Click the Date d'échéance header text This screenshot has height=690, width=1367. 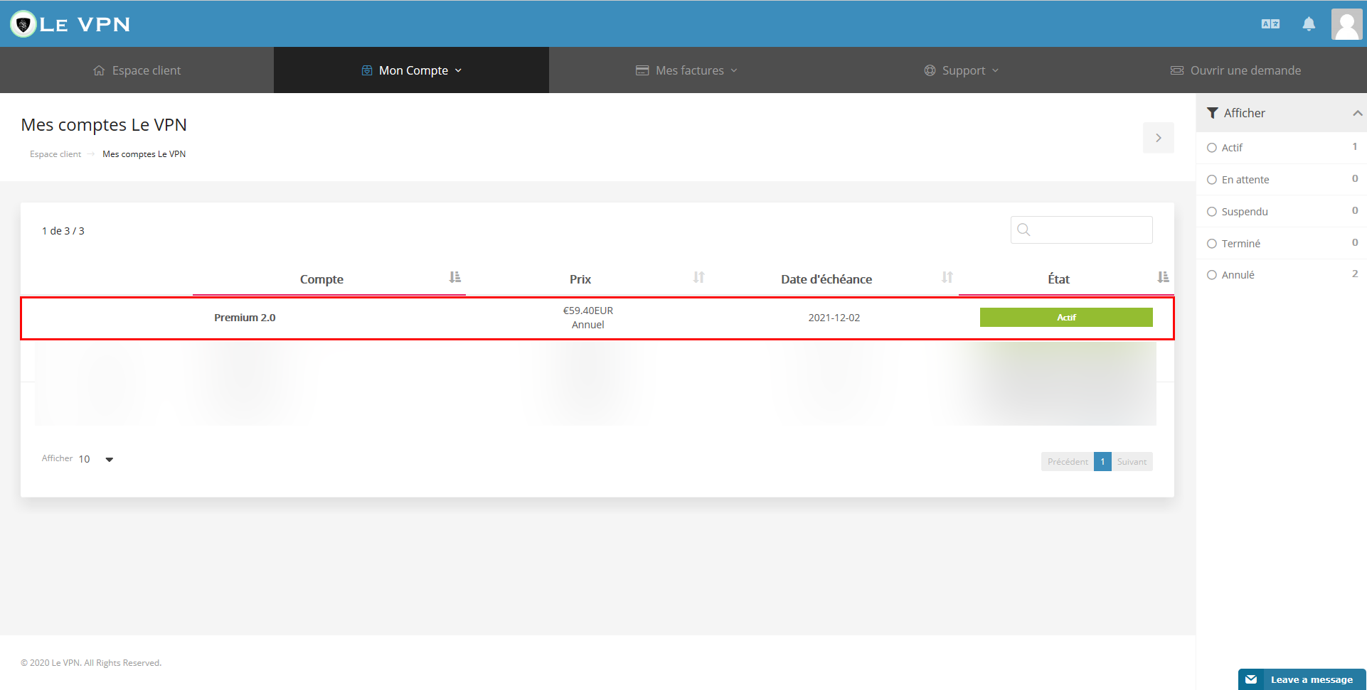coord(826,279)
